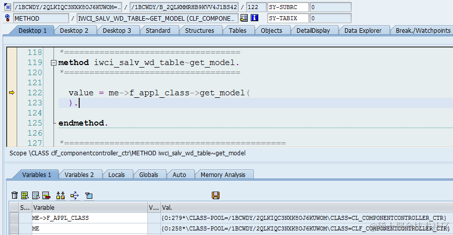Select the Locals tab
Image resolution: width=453 pixels, height=235 pixels.
[117, 174]
